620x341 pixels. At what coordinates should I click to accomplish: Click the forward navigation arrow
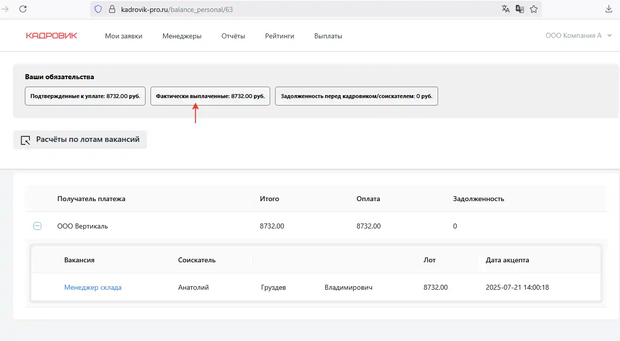(5, 9)
